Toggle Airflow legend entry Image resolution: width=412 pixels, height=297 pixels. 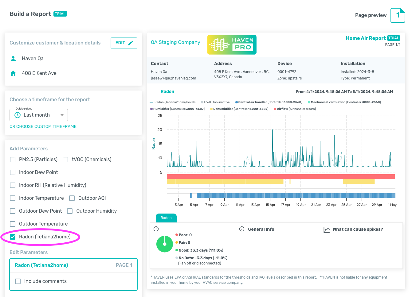click(295, 109)
